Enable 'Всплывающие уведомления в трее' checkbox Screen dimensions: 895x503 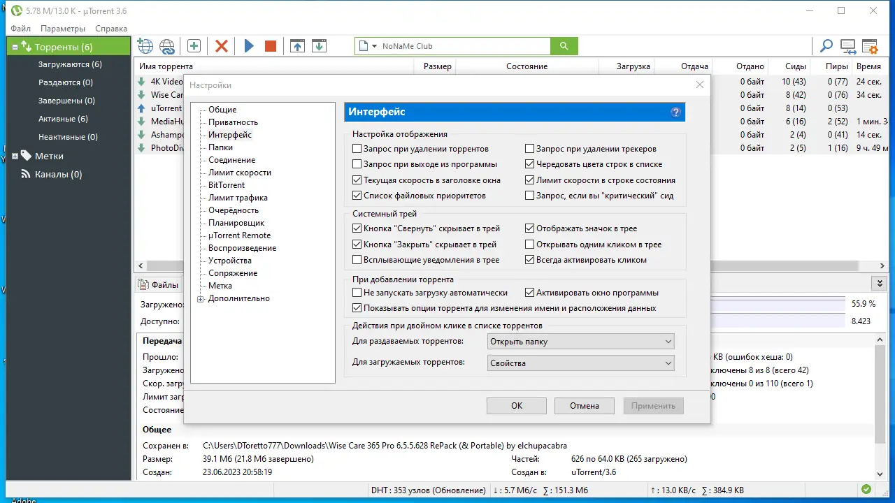coord(357,260)
